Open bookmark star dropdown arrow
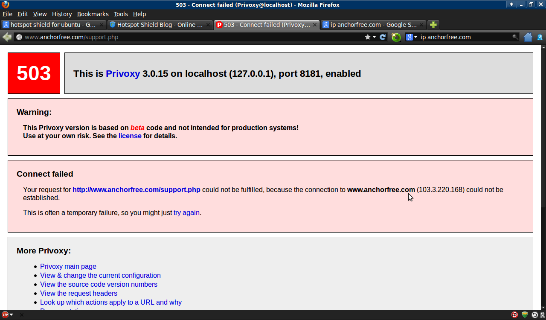The height and width of the screenshot is (320, 546). coord(375,37)
